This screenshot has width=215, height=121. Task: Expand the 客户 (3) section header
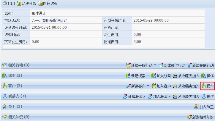pos(15,86)
